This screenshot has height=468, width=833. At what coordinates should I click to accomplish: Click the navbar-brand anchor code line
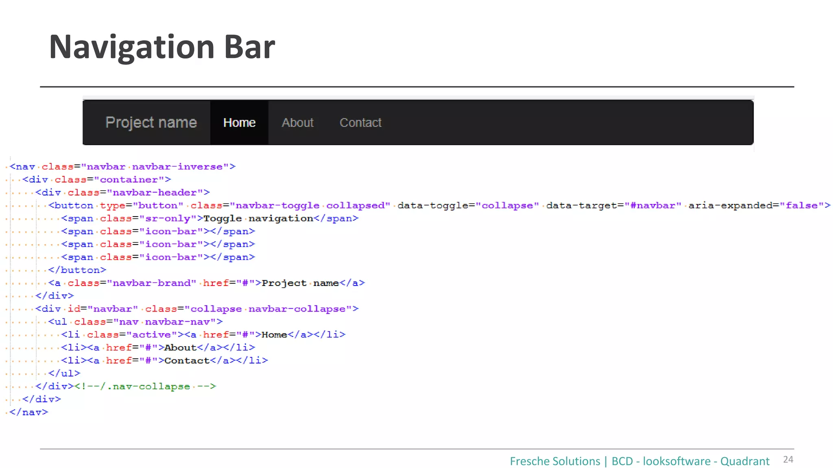[206, 283]
